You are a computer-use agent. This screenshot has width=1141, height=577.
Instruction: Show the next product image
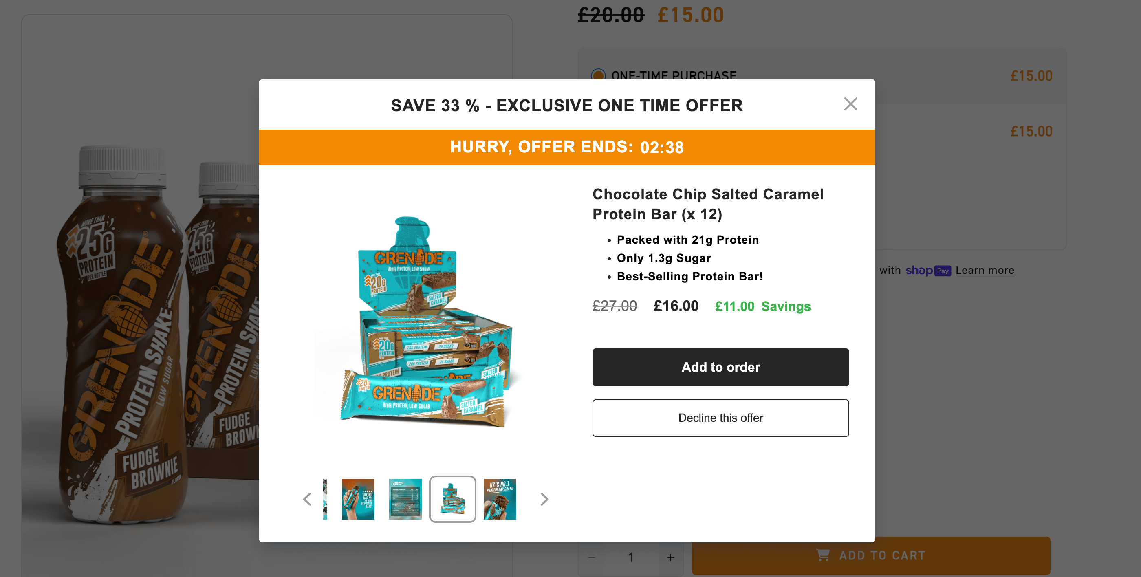pyautogui.click(x=544, y=499)
